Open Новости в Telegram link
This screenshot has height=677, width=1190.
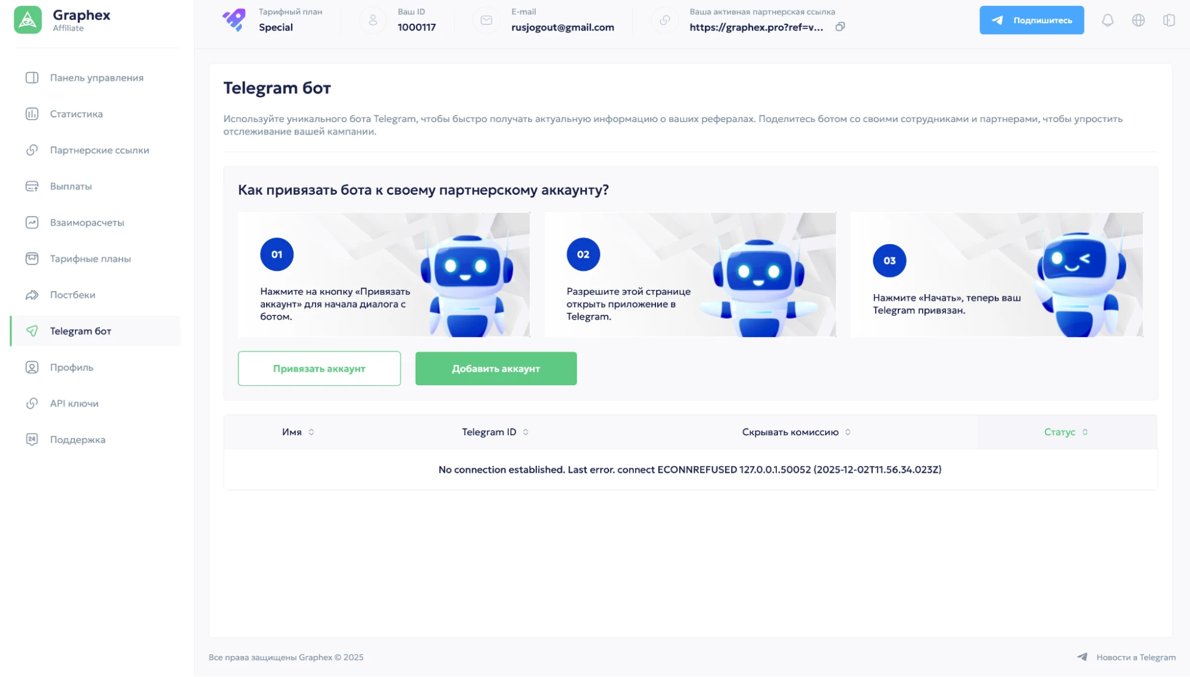click(1136, 657)
